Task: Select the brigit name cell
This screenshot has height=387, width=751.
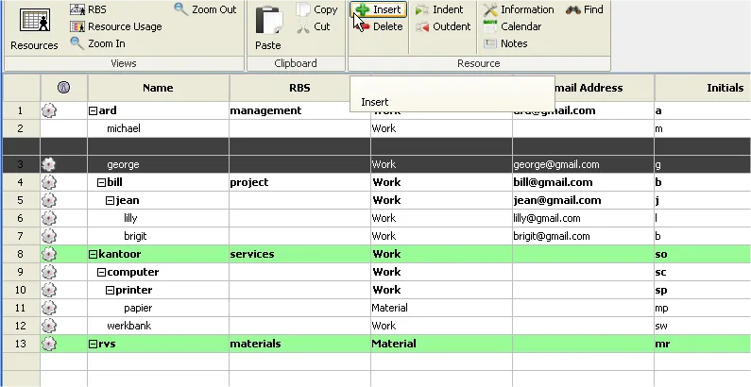Action: coord(158,236)
